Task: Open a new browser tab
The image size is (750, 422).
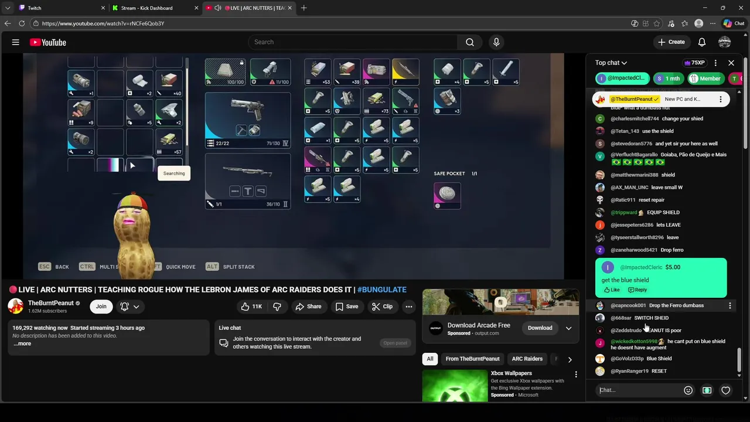Action: point(304,8)
